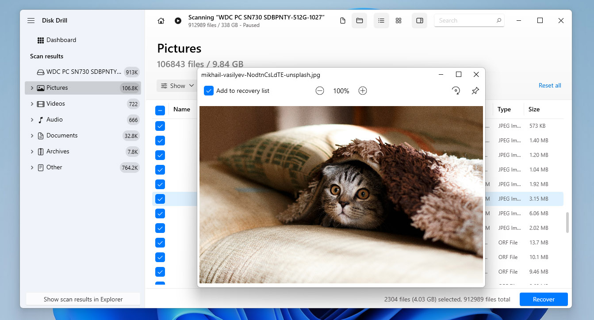Viewport: 594px width, 320px height.
Task: Click the 32.8K count badge
Action: (132, 136)
